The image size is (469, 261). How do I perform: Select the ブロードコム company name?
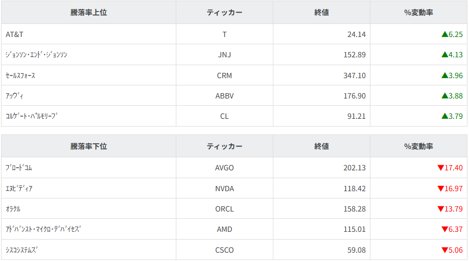pos(19,168)
